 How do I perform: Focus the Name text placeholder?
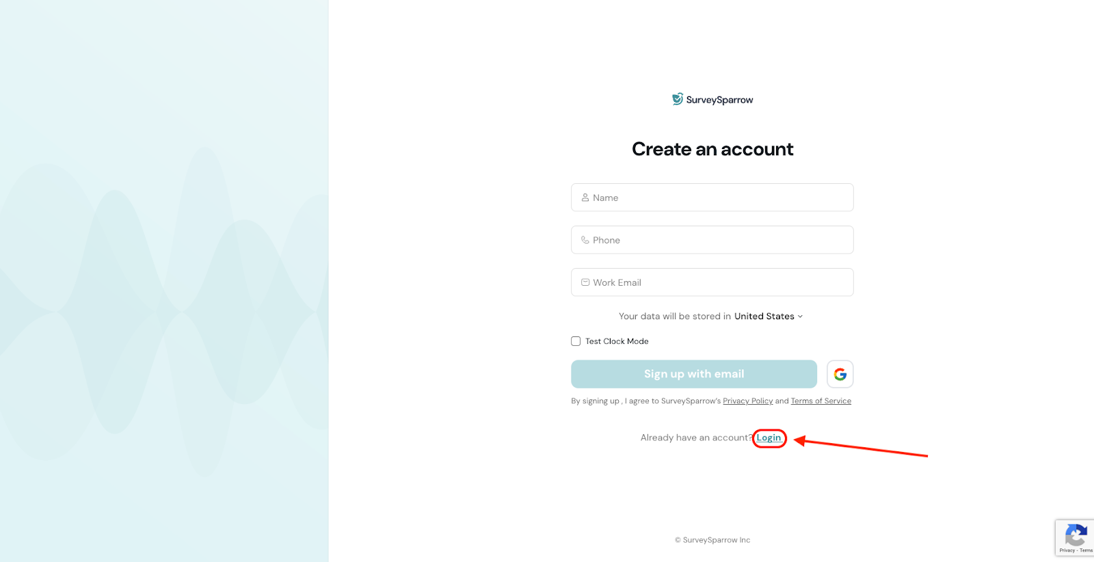click(x=606, y=198)
